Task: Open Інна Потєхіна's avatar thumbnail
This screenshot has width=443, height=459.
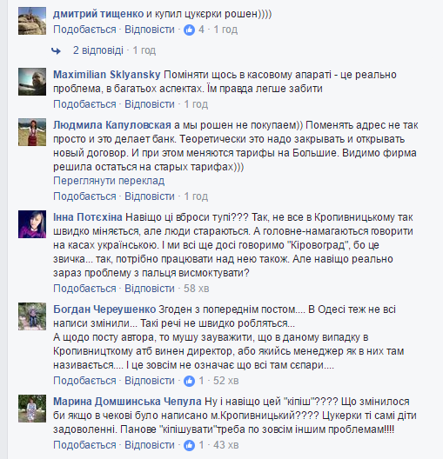Action: pos(32,224)
